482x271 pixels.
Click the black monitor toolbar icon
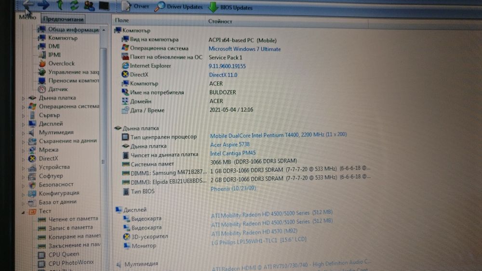click(104, 6)
